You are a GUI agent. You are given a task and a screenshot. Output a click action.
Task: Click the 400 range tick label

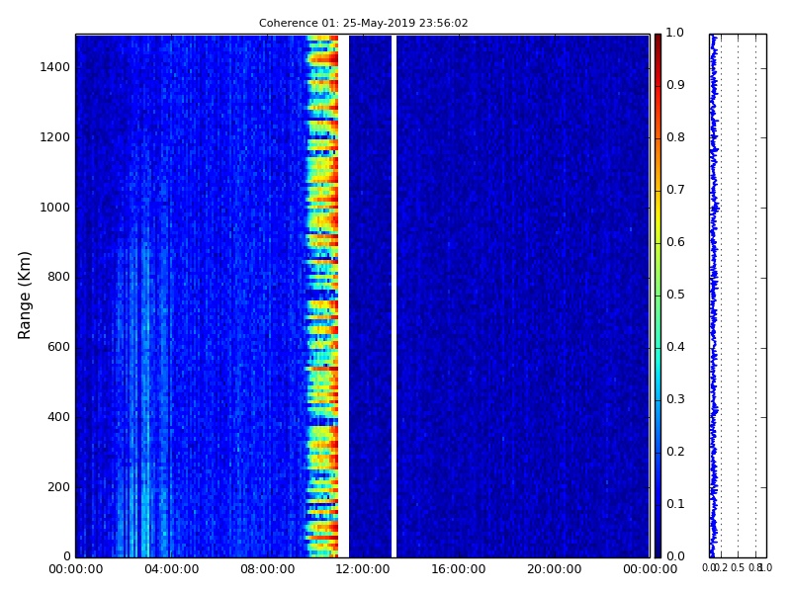(58, 417)
